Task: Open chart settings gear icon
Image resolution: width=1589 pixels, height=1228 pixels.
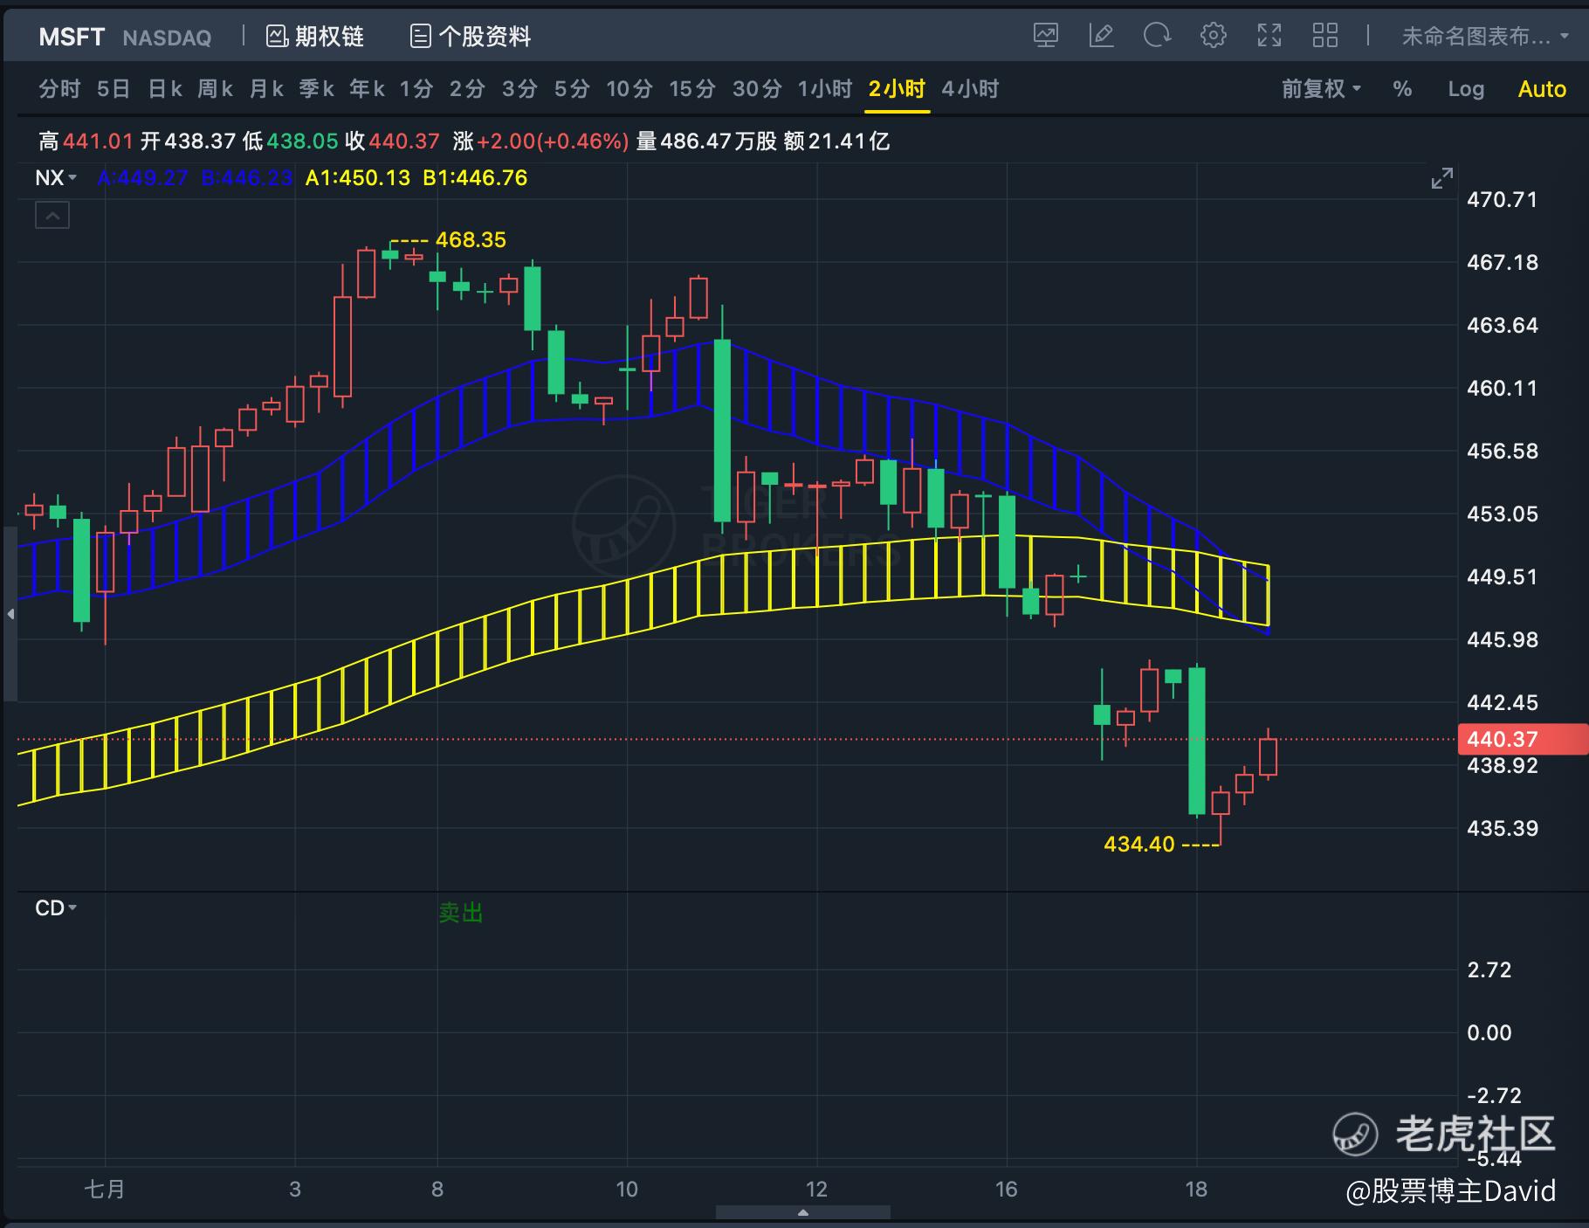Action: pos(1213,36)
